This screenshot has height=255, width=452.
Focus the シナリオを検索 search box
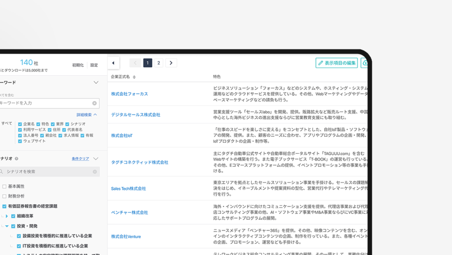click(x=49, y=172)
